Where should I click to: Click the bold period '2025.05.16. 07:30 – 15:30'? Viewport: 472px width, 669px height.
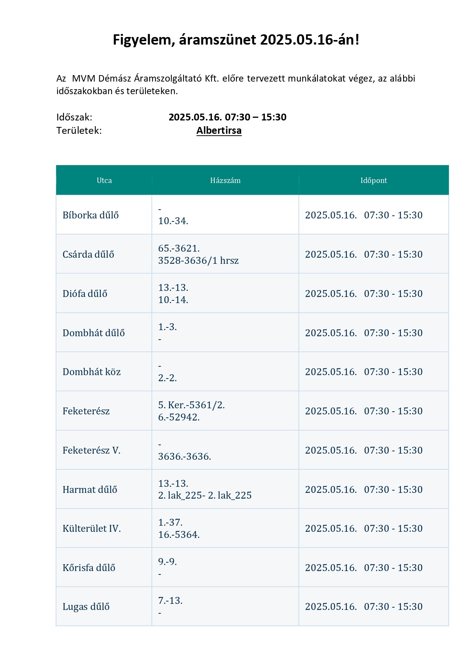pos(228,117)
